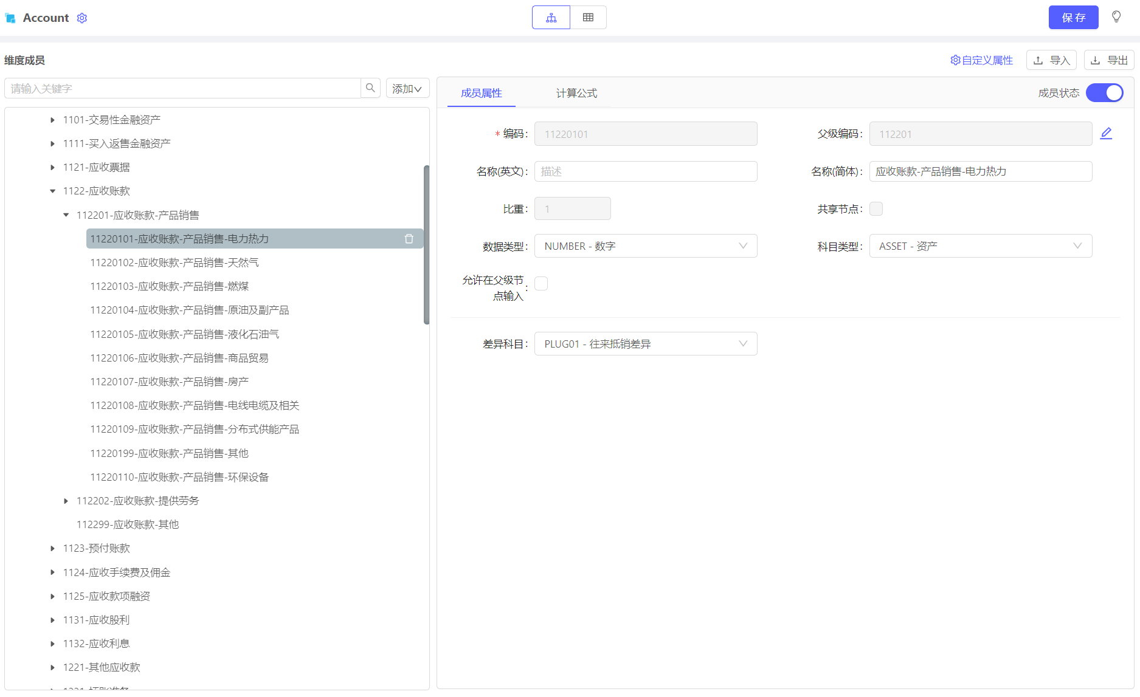Viewport: 1140px width, 697px height.
Task: Enable 允许在父级节点输入 checkbox
Action: 541,284
